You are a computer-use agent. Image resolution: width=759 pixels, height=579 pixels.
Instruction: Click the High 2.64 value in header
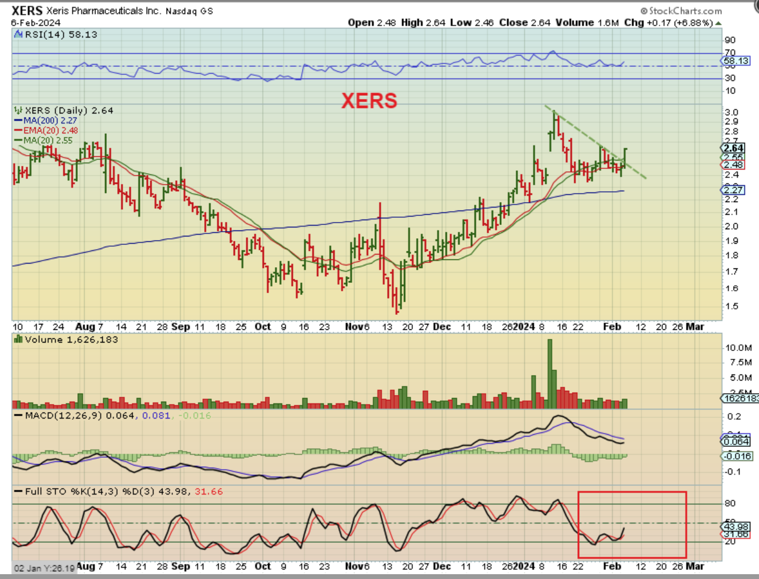coord(423,22)
